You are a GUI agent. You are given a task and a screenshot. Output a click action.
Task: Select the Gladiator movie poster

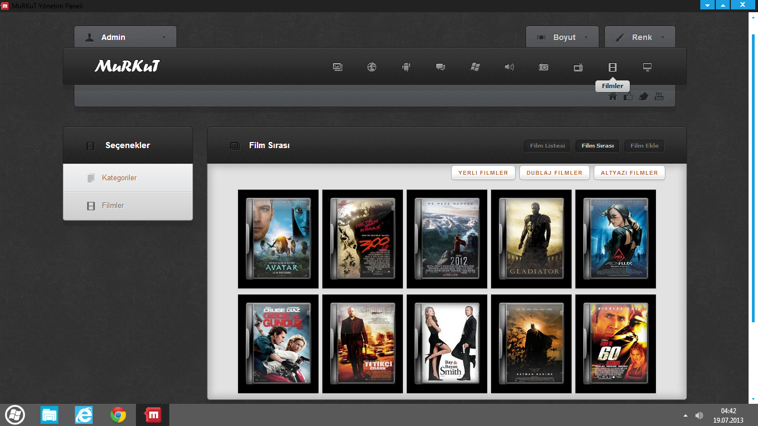click(531, 239)
